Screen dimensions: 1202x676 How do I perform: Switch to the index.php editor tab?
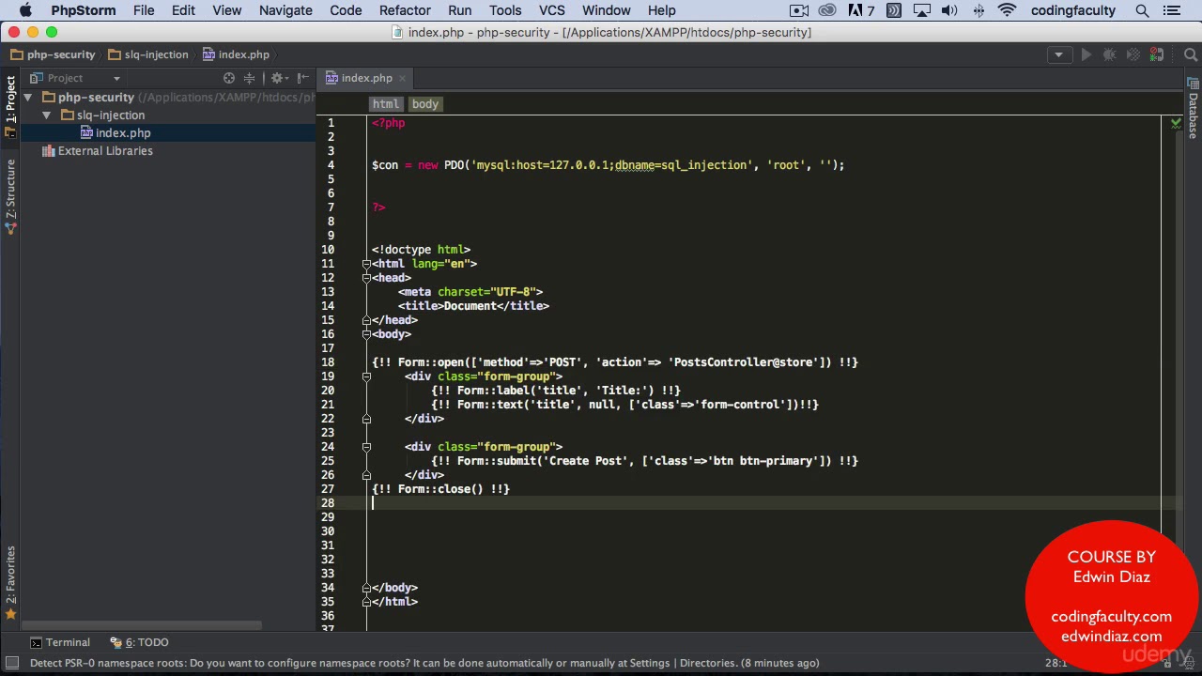[x=366, y=78]
